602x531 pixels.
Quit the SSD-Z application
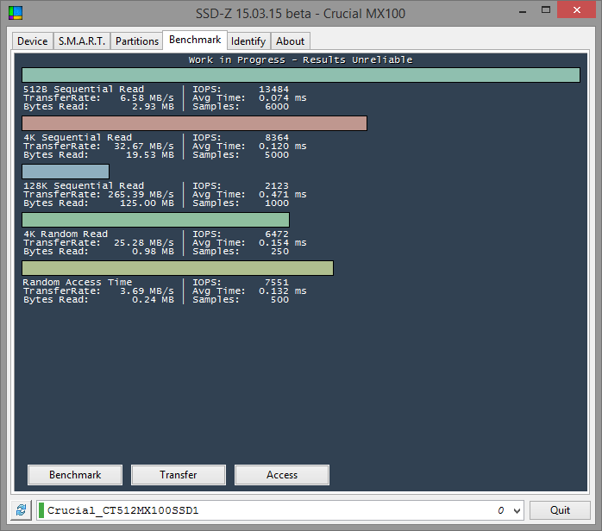point(560,510)
